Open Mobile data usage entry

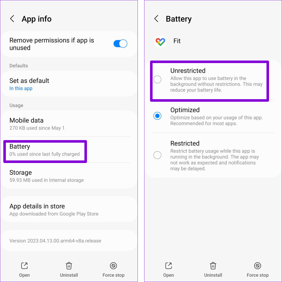(x=69, y=124)
